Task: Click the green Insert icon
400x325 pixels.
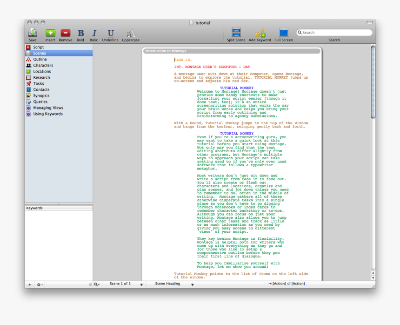Action: coord(50,33)
